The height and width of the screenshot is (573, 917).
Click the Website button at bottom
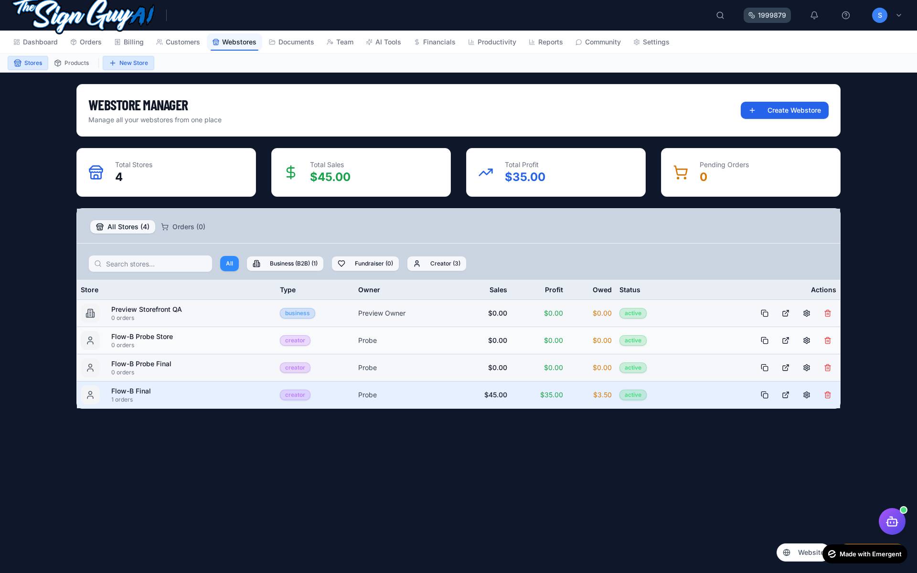tap(802, 552)
